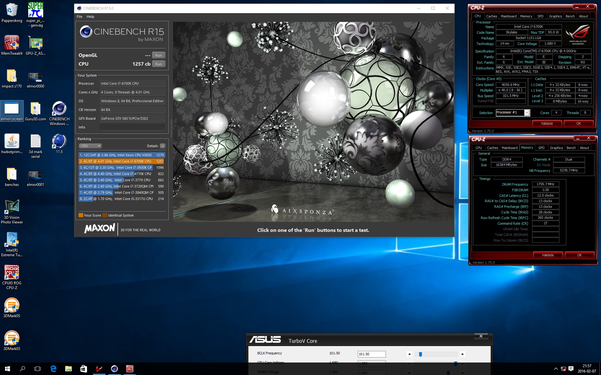
Task: Switch to Caches tab in upper CPU-Z
Action: pyautogui.click(x=491, y=16)
